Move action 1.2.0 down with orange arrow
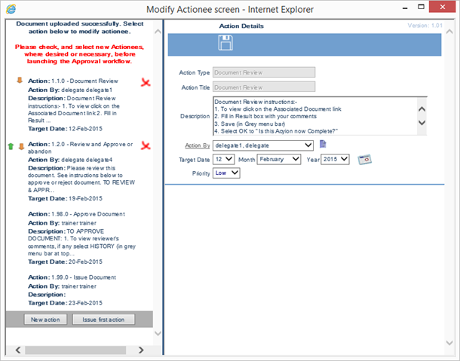The width and height of the screenshot is (460, 361). 21,146
